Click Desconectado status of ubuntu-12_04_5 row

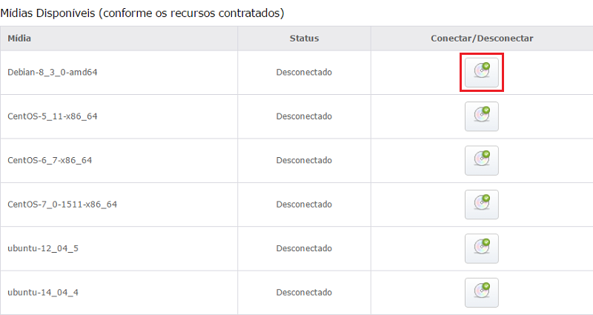[304, 248]
